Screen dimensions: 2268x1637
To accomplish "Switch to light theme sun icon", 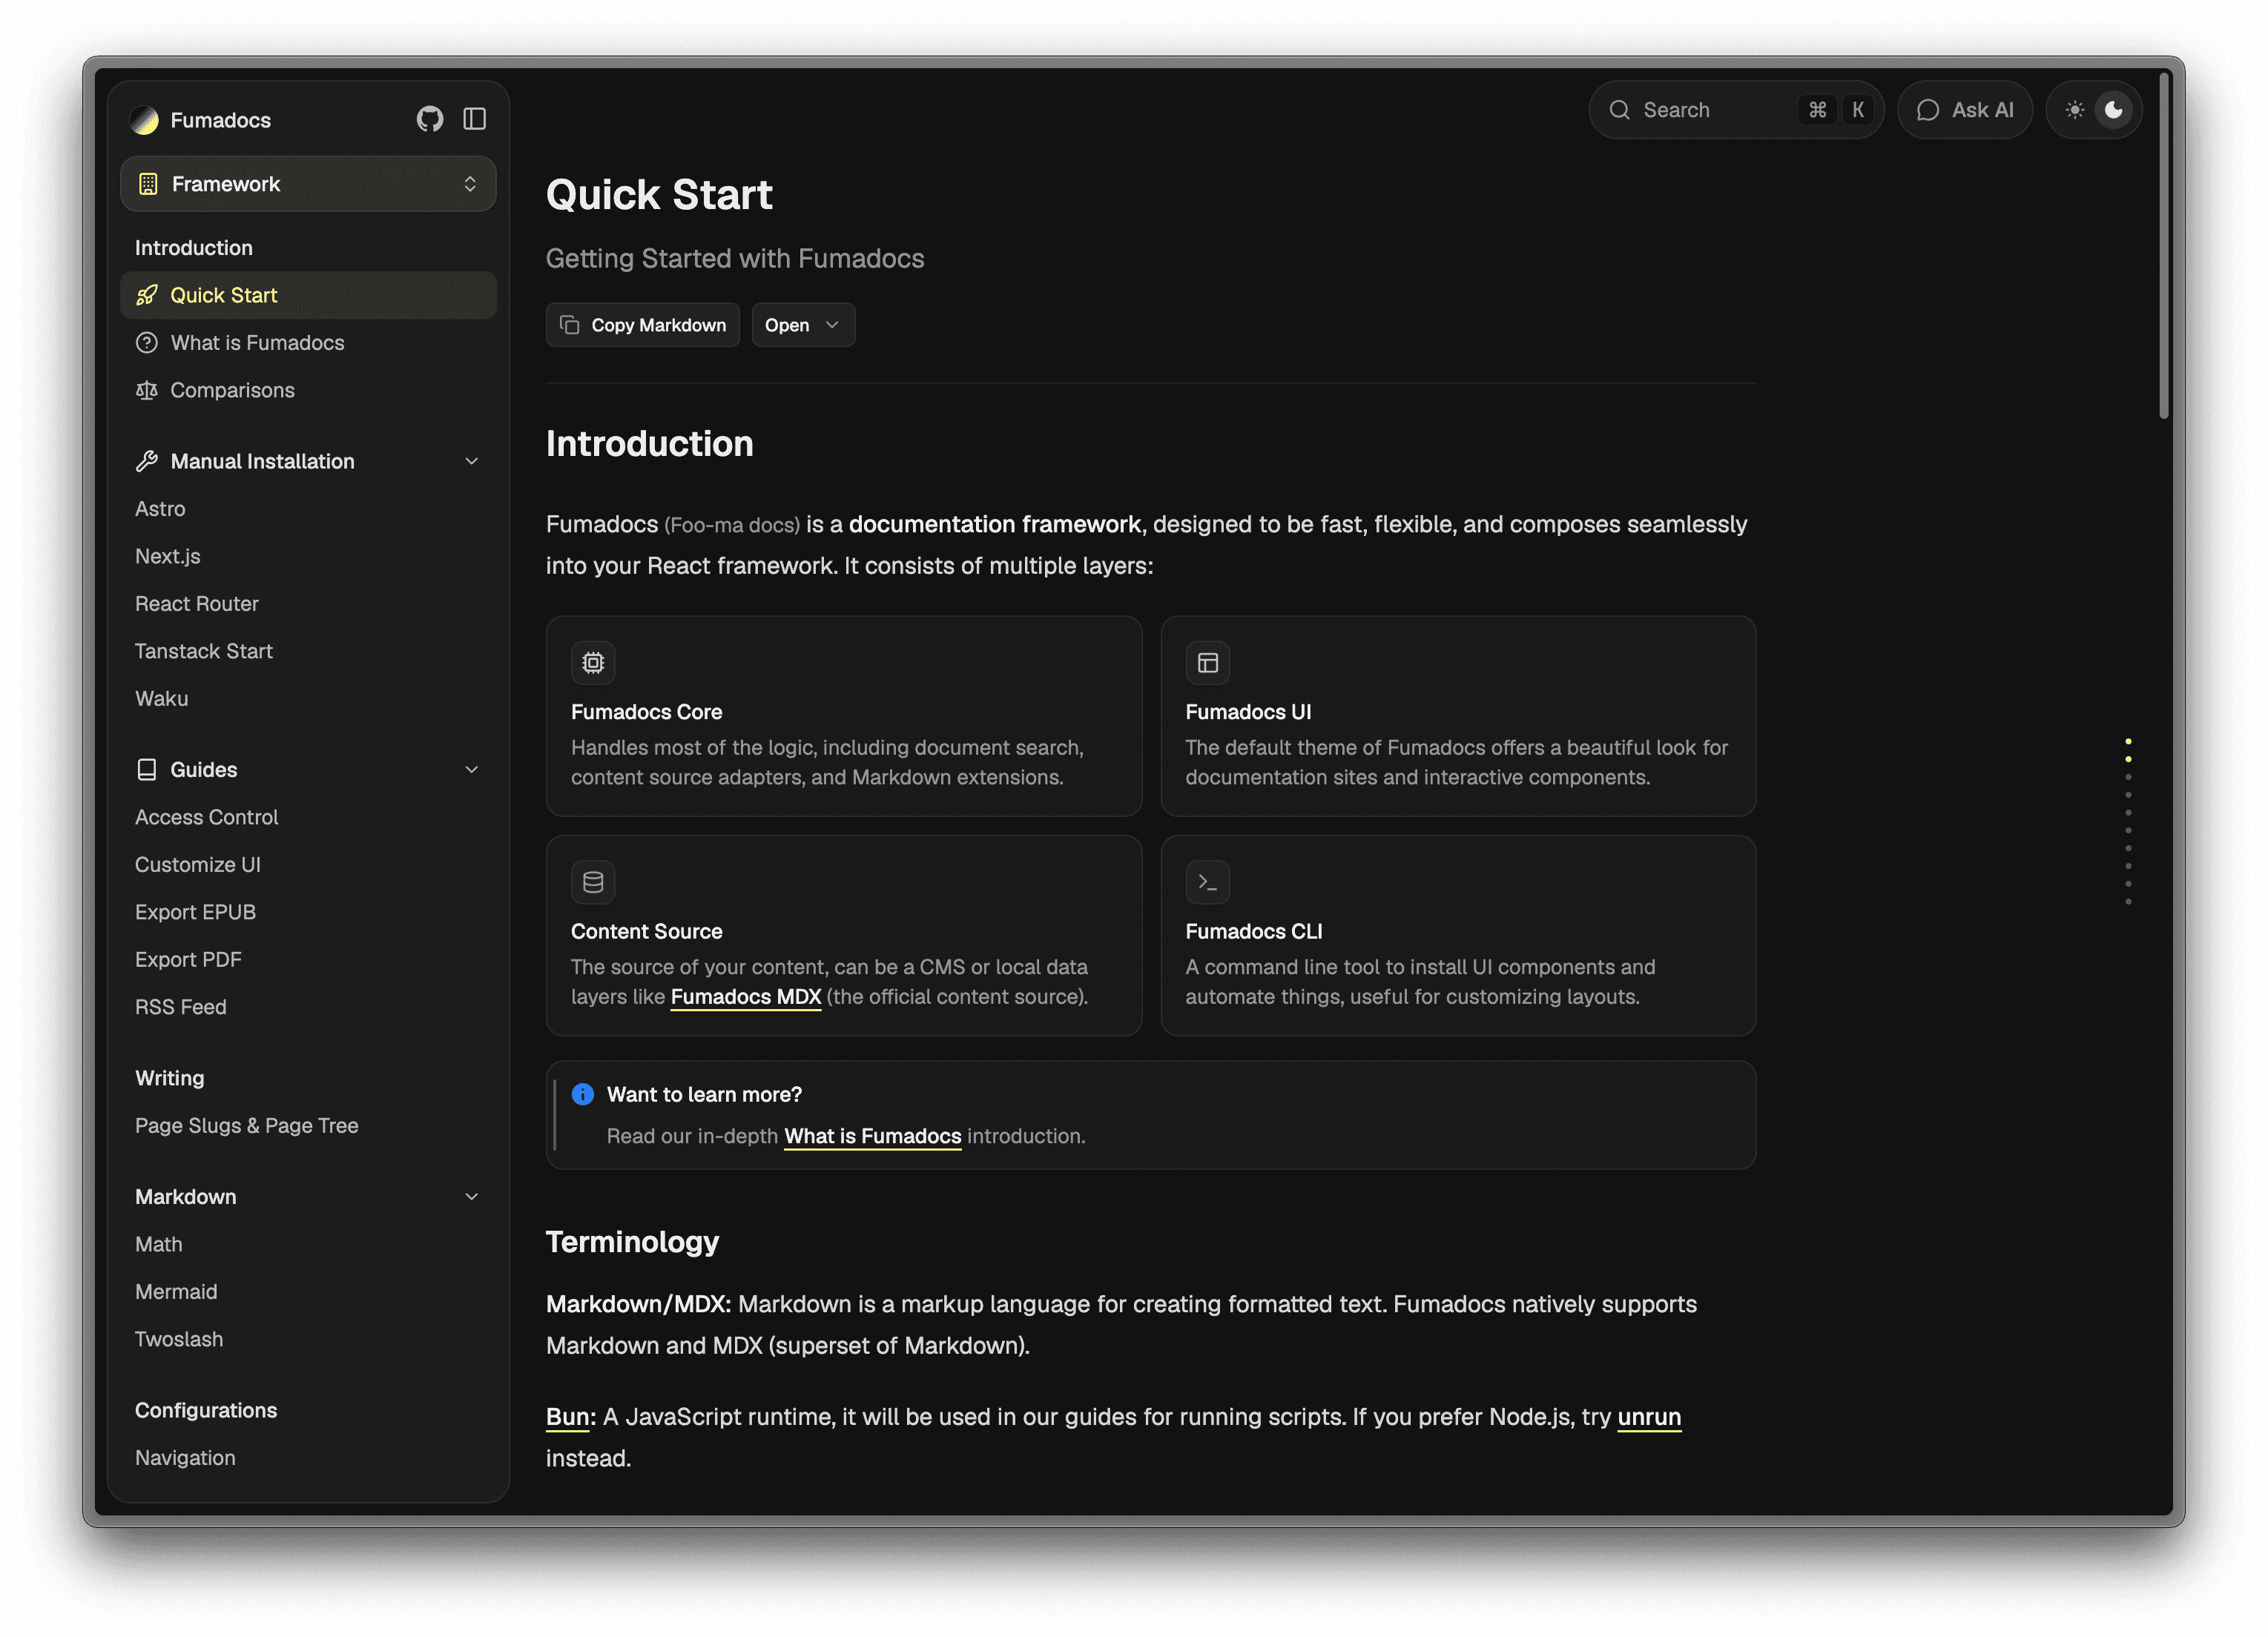I will click(2075, 110).
